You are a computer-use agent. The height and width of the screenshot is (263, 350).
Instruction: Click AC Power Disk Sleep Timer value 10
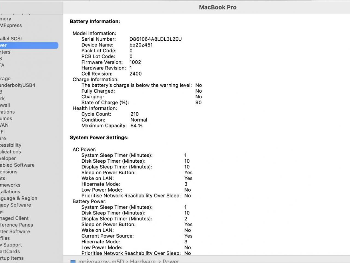(x=187, y=161)
